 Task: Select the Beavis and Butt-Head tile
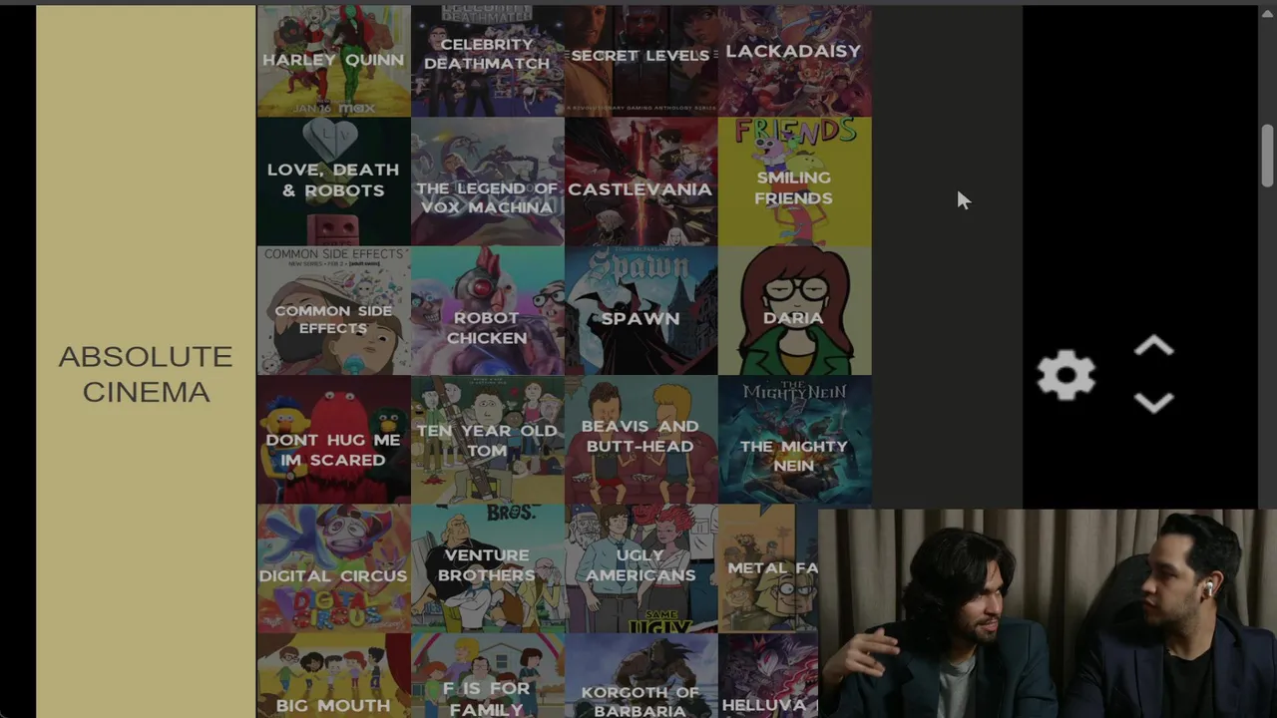click(x=640, y=439)
